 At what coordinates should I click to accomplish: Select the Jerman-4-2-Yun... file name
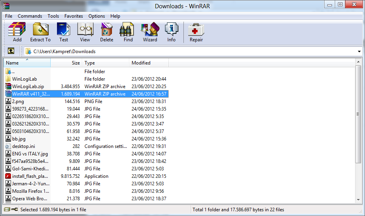31,184
